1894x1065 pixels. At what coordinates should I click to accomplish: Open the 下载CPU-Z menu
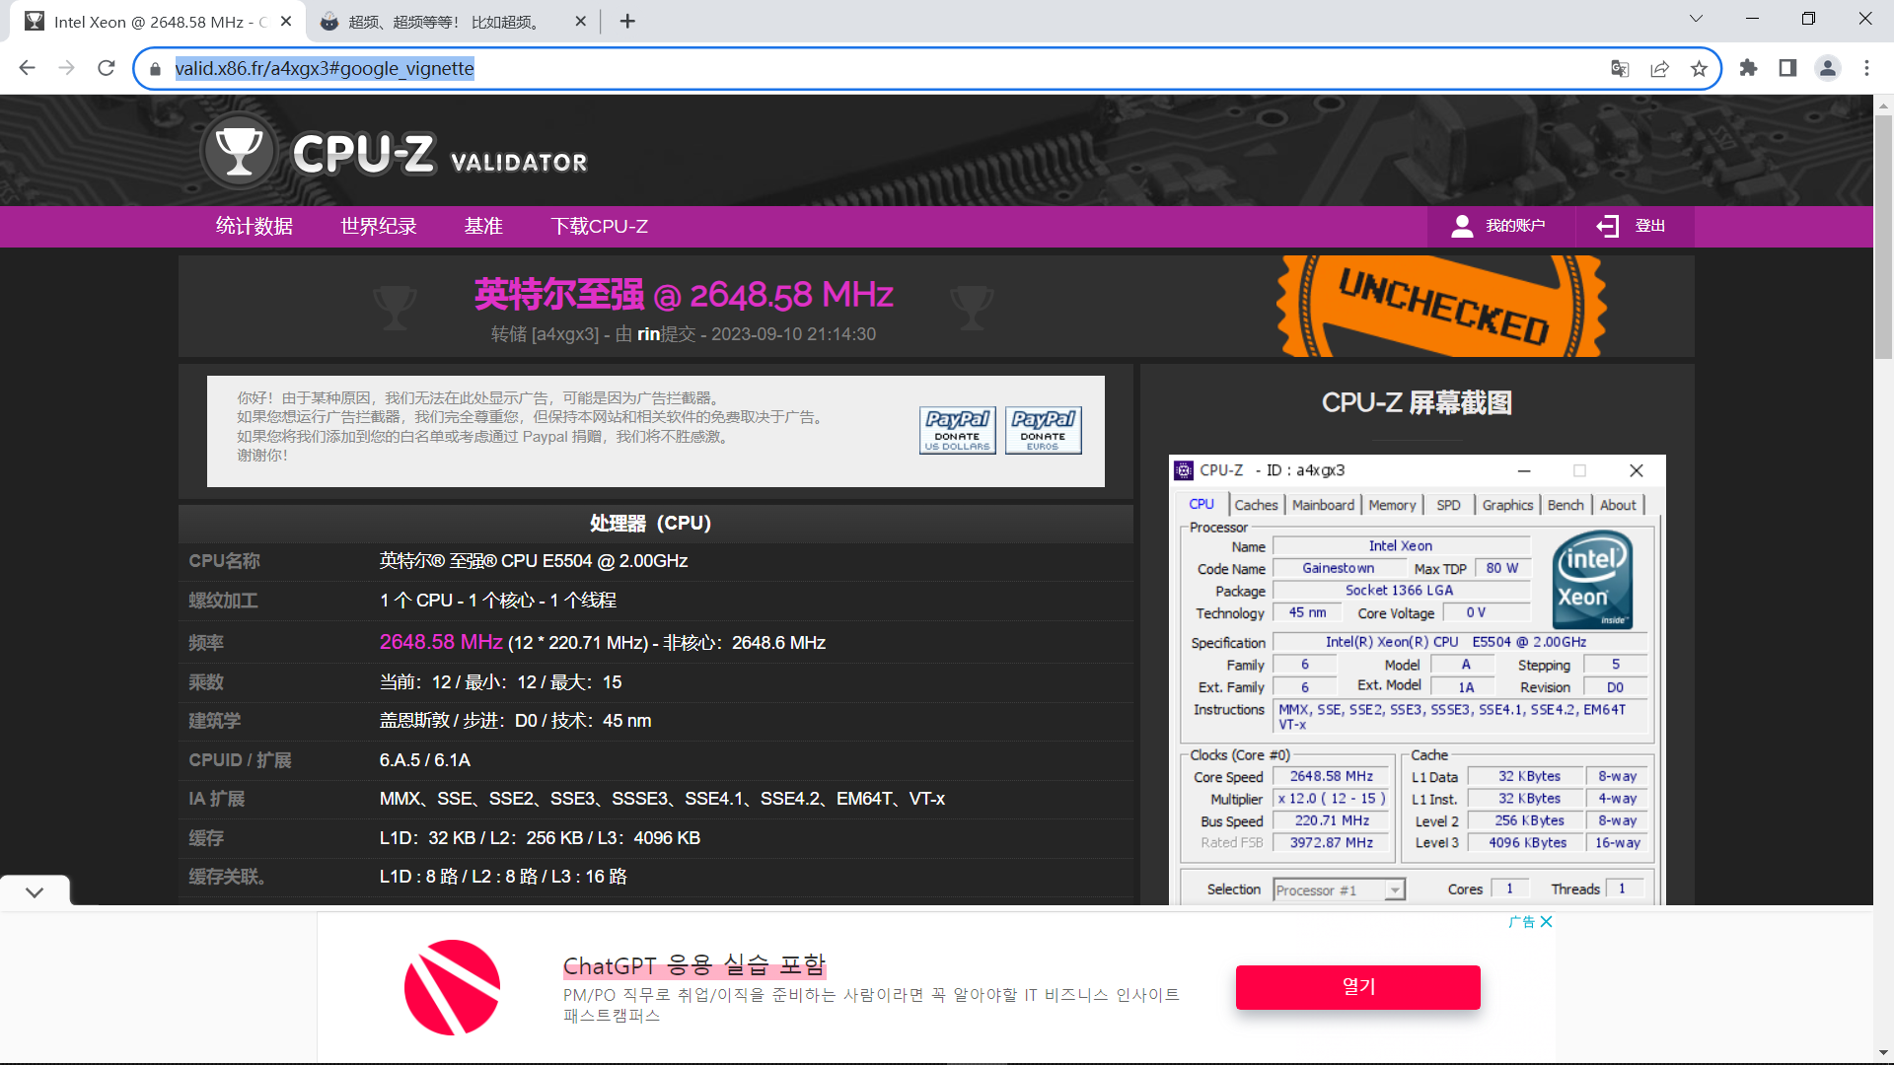coord(600,227)
